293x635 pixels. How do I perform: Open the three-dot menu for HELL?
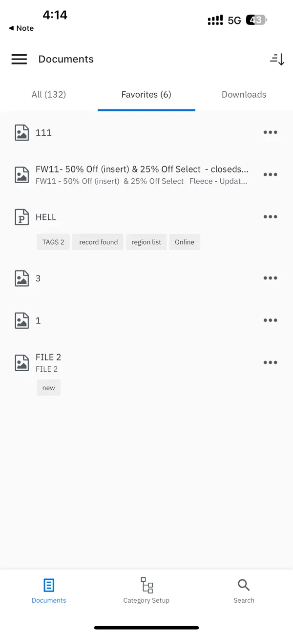[x=270, y=217]
